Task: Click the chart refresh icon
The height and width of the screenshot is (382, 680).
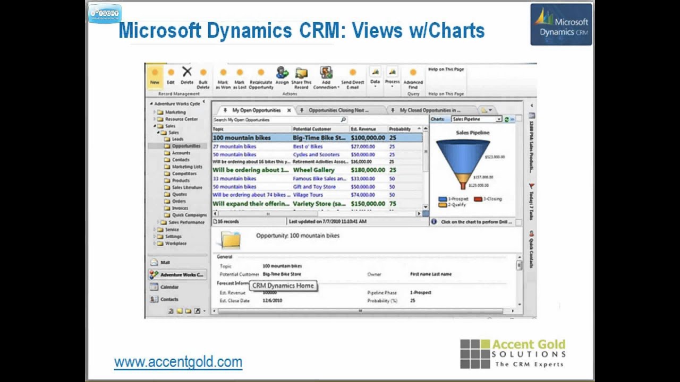Action: pos(506,119)
